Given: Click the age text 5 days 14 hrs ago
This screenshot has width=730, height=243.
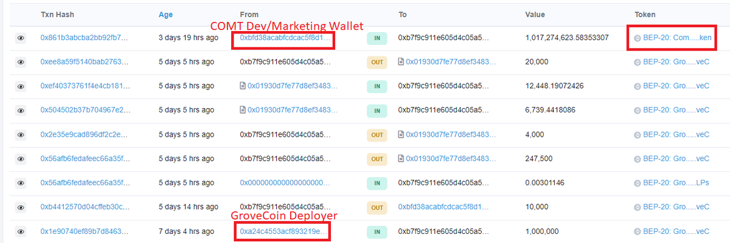Looking at the screenshot, I should tap(188, 207).
